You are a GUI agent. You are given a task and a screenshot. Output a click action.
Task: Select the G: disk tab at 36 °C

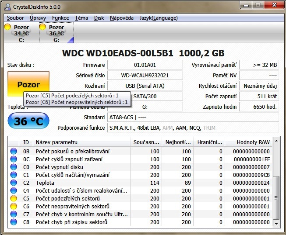tap(56, 33)
